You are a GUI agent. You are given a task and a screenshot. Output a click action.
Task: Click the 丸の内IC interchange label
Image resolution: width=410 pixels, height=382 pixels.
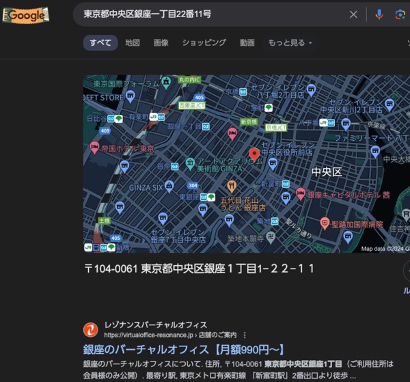click(x=189, y=79)
